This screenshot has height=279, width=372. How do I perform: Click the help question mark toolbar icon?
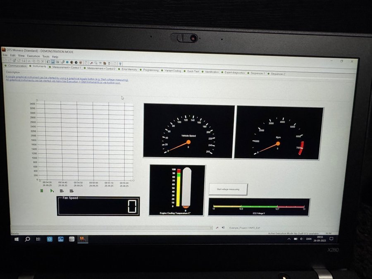pos(120,63)
